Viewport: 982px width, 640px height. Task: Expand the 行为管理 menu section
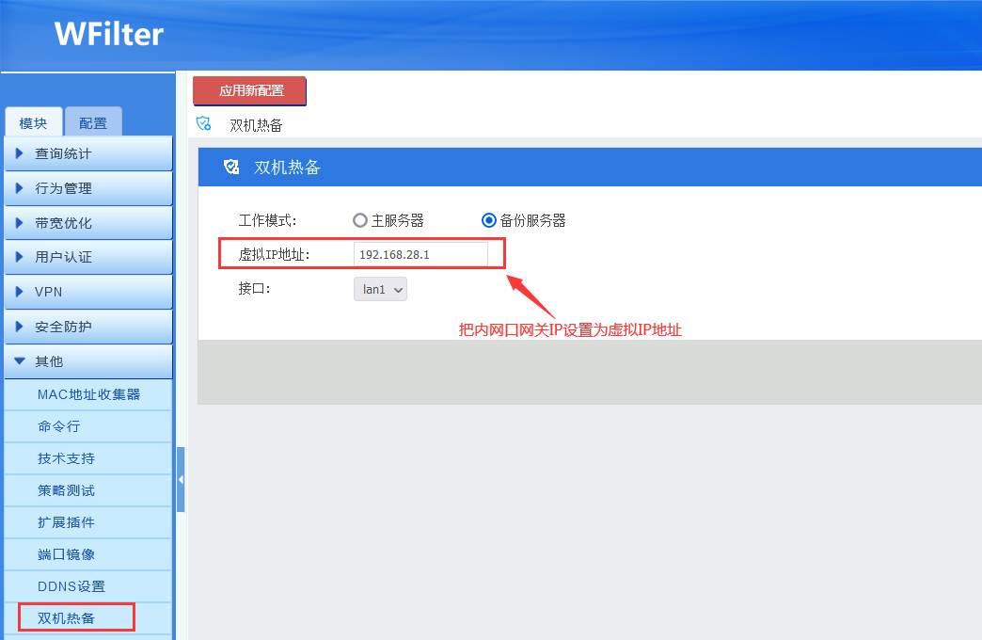87,188
